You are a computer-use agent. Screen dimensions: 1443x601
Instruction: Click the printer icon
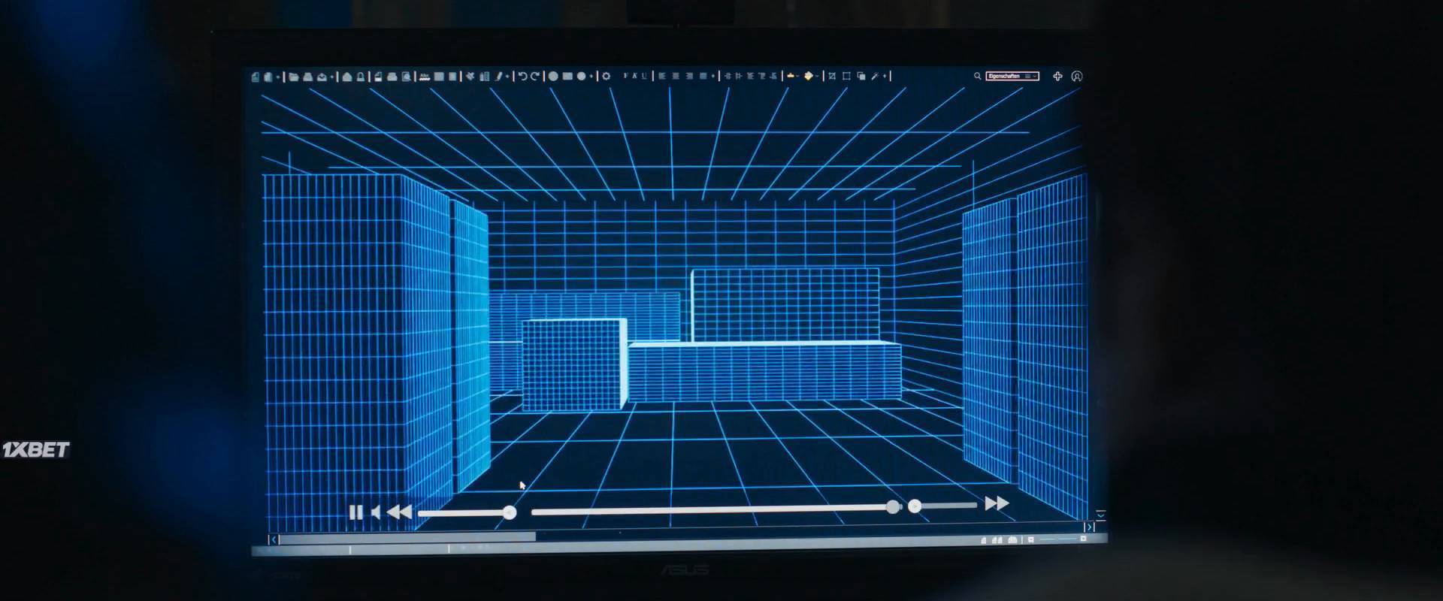[392, 76]
